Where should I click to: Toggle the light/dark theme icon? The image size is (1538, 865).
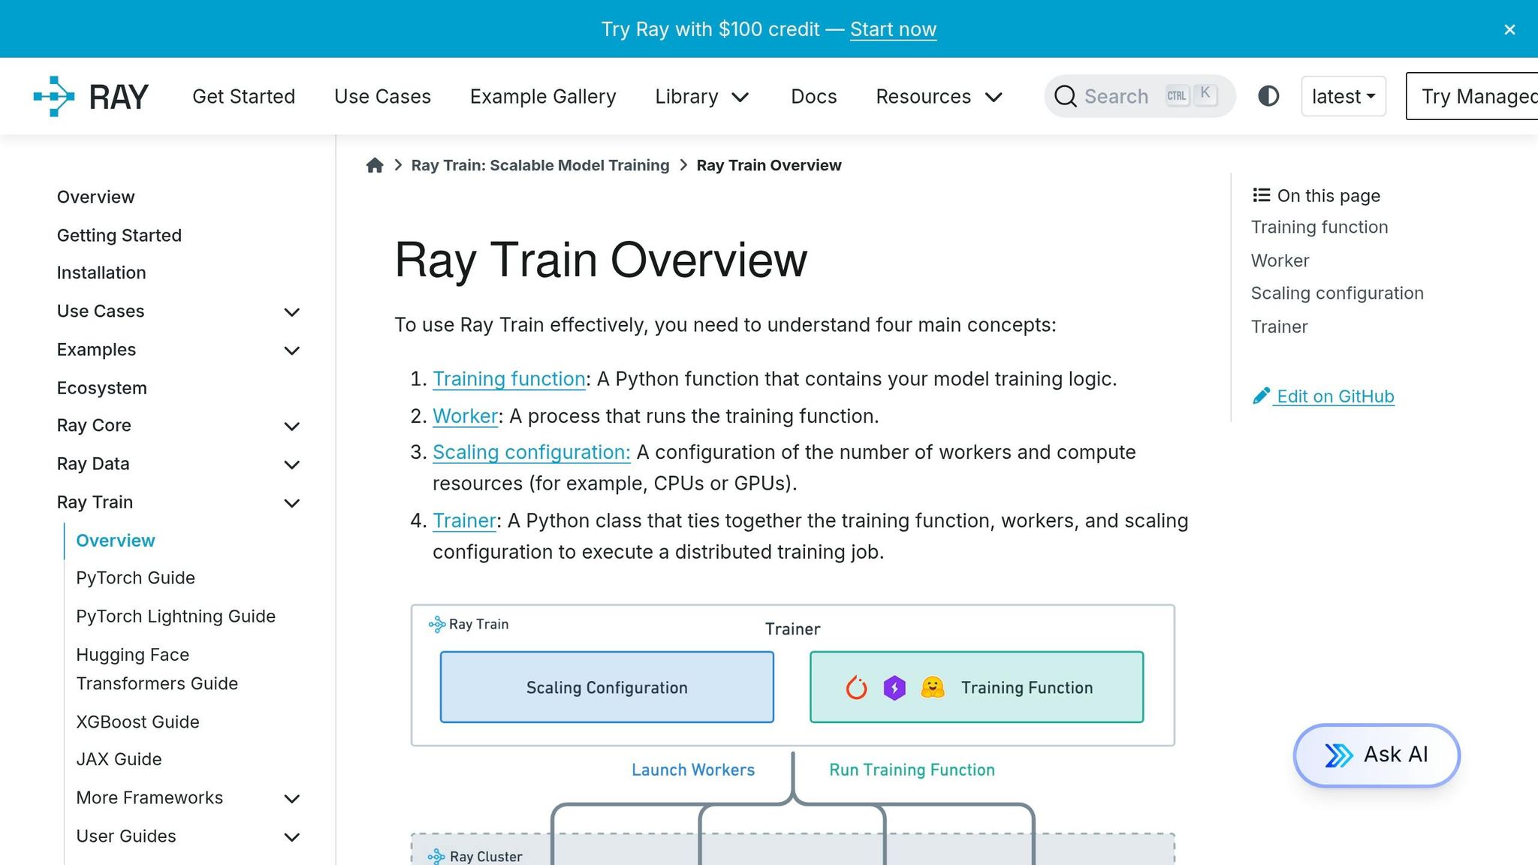coord(1268,96)
